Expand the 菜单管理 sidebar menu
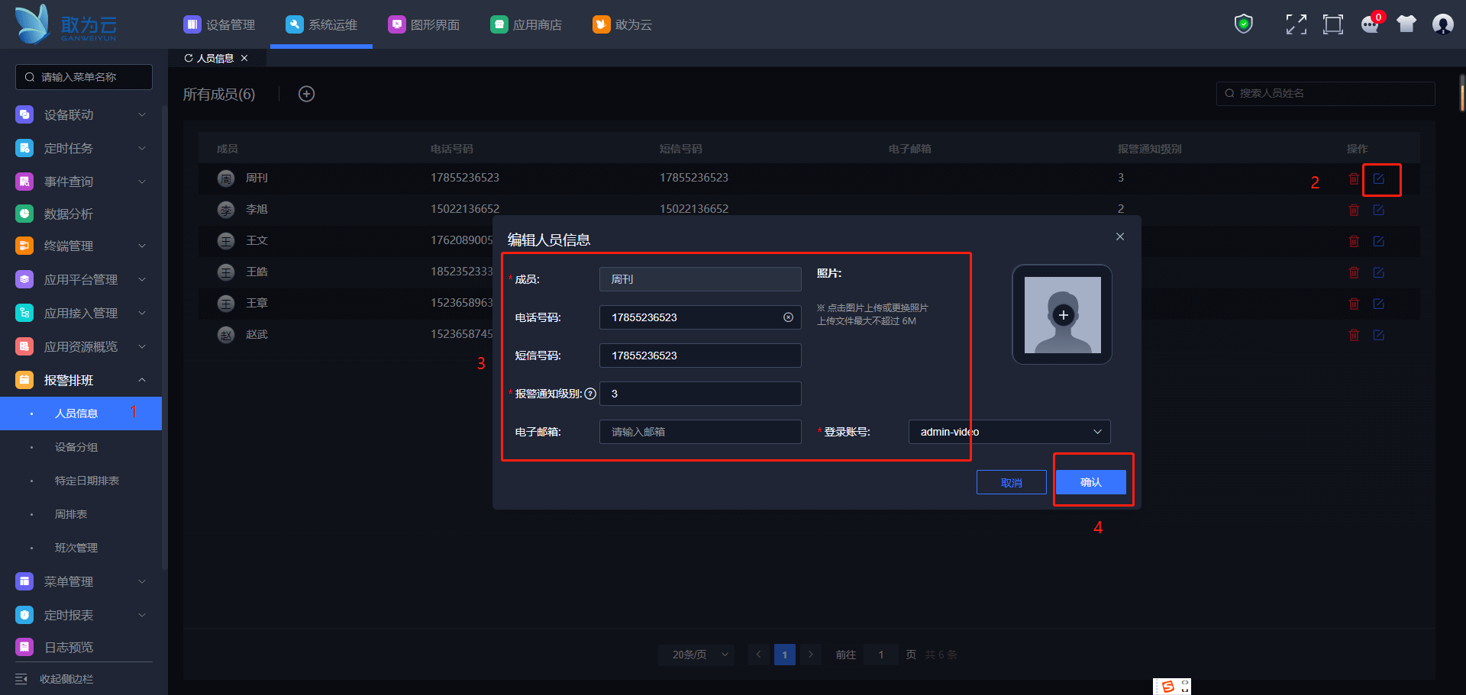The height and width of the screenshot is (695, 1466). click(81, 581)
